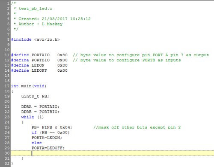Click line number 17 in the gutter
This screenshot has width=214, height=167.
[7, 86]
